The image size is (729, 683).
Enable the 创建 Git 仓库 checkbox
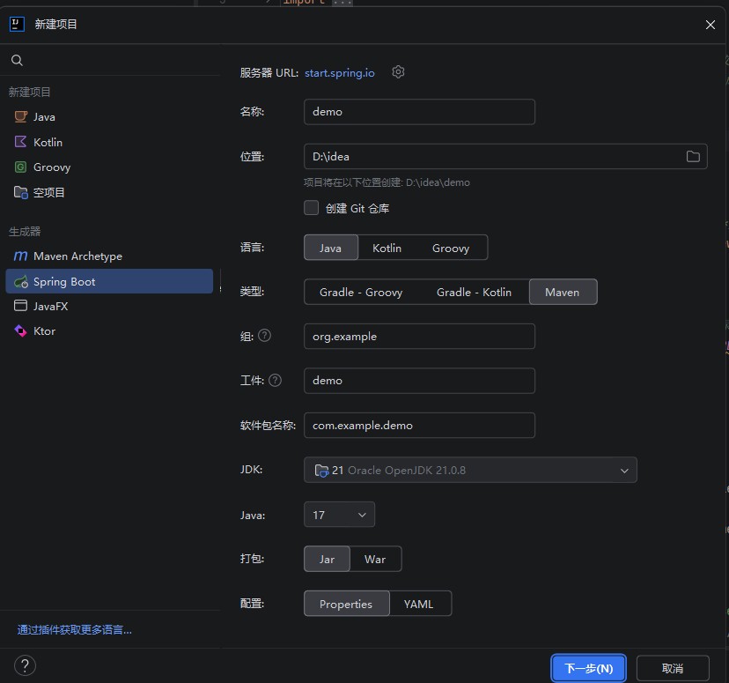coord(311,207)
